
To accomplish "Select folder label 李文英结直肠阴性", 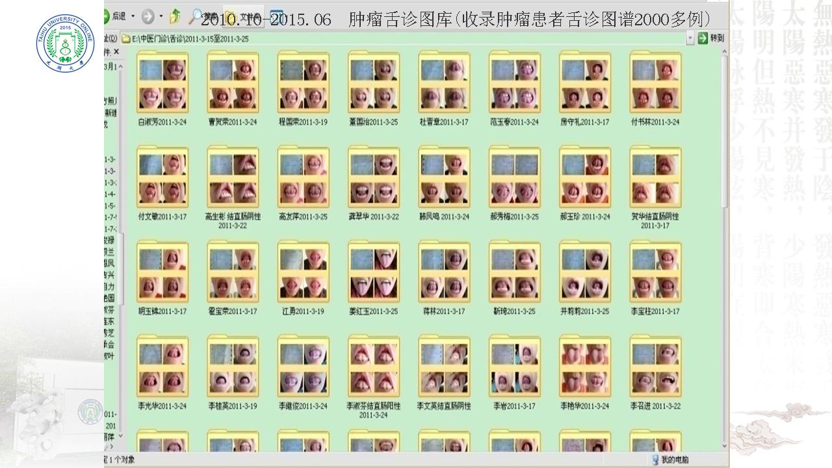I will coord(444,406).
